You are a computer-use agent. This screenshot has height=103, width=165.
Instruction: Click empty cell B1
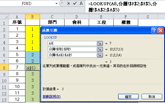pyautogui.click(x=32, y=22)
